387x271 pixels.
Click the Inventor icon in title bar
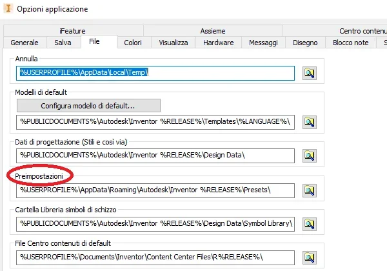[8, 8]
